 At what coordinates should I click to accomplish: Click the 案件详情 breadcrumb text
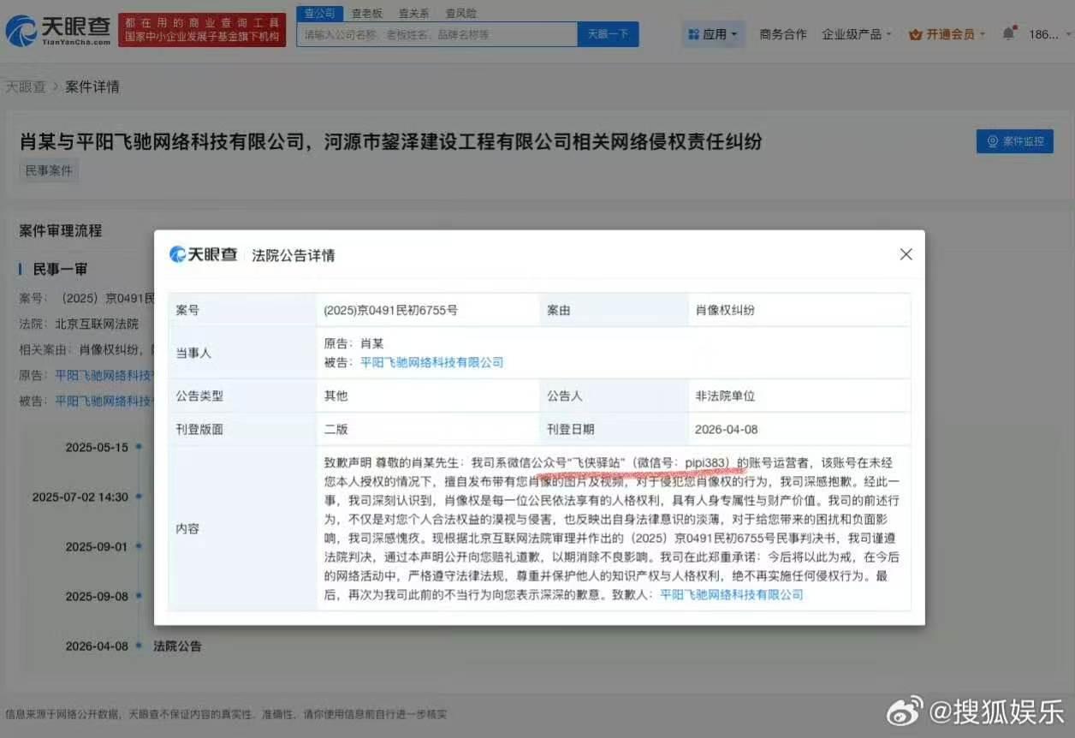(x=92, y=86)
